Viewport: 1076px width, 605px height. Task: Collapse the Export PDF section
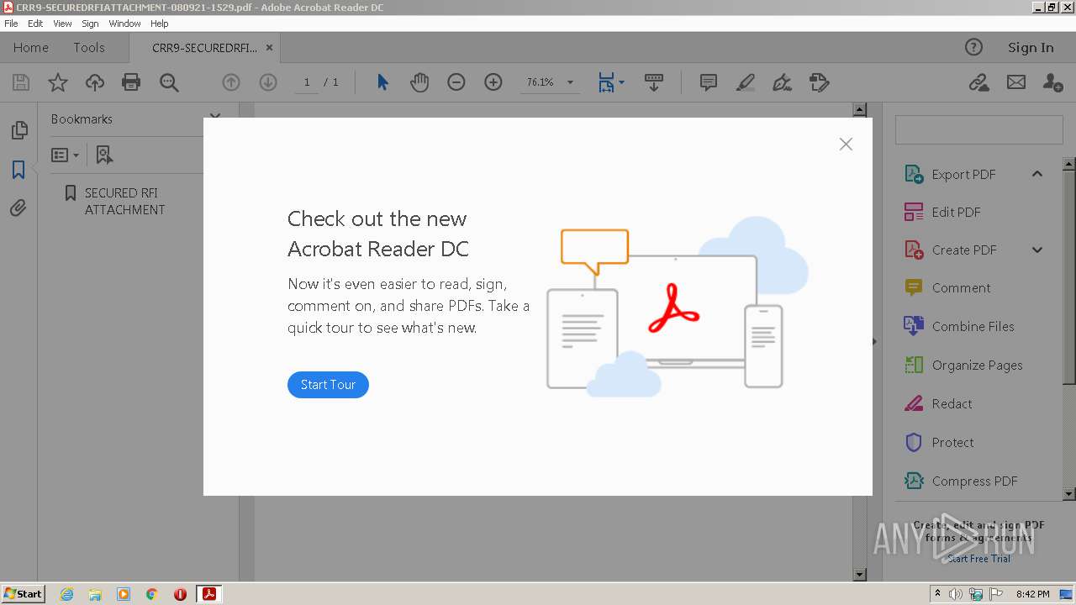1037,175
